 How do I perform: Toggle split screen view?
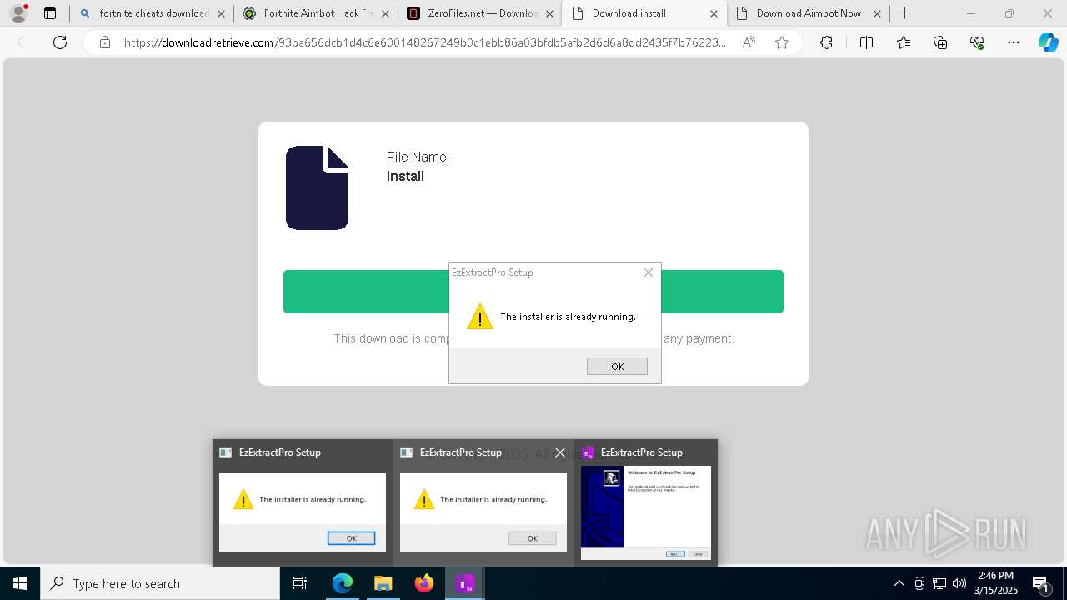pos(866,42)
